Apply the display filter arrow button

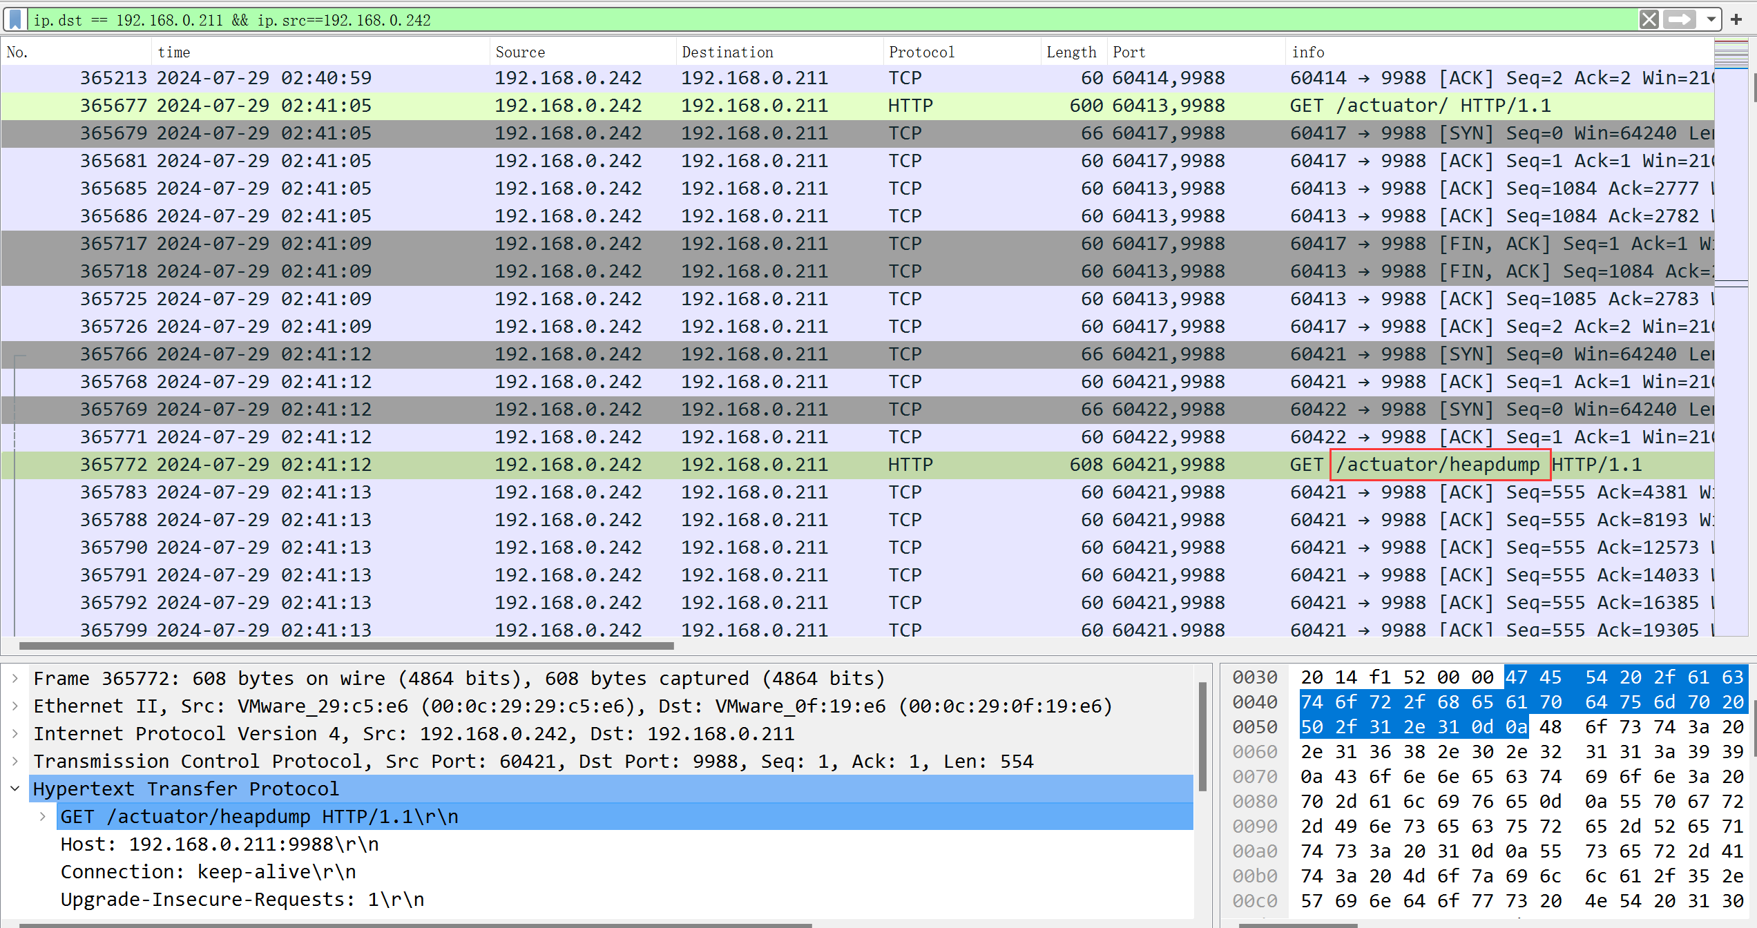pos(1680,19)
